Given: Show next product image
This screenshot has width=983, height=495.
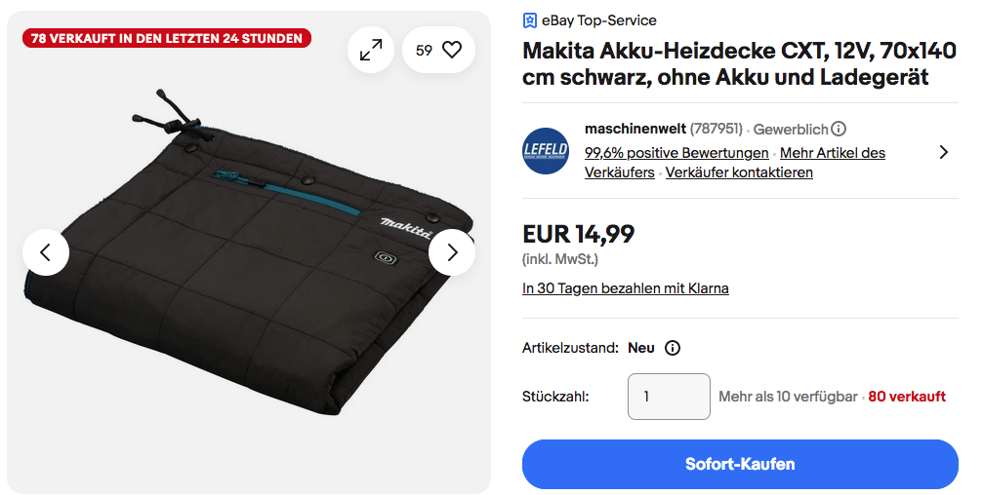Looking at the screenshot, I should (x=452, y=252).
